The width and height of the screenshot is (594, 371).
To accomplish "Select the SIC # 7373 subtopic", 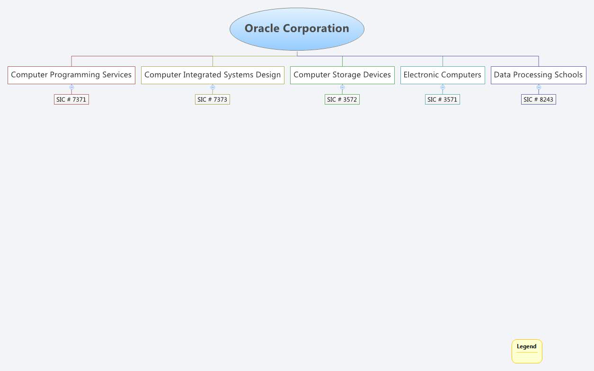I will point(213,99).
